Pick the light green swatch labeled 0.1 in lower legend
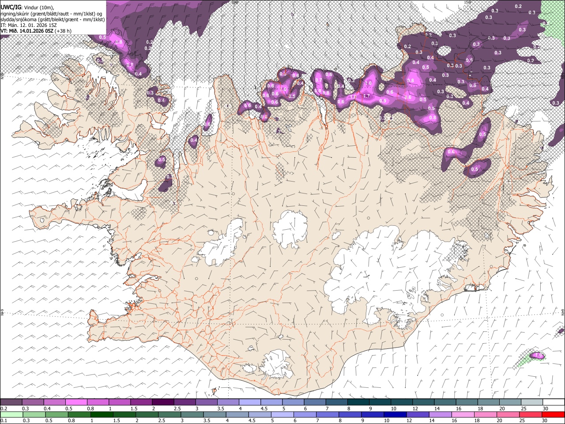Image resolution: width=565 pixels, height=424 pixels. tap(12, 414)
